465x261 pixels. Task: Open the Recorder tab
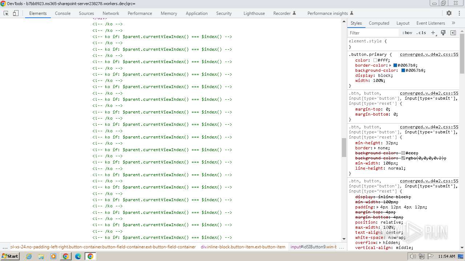pyautogui.click(x=284, y=13)
